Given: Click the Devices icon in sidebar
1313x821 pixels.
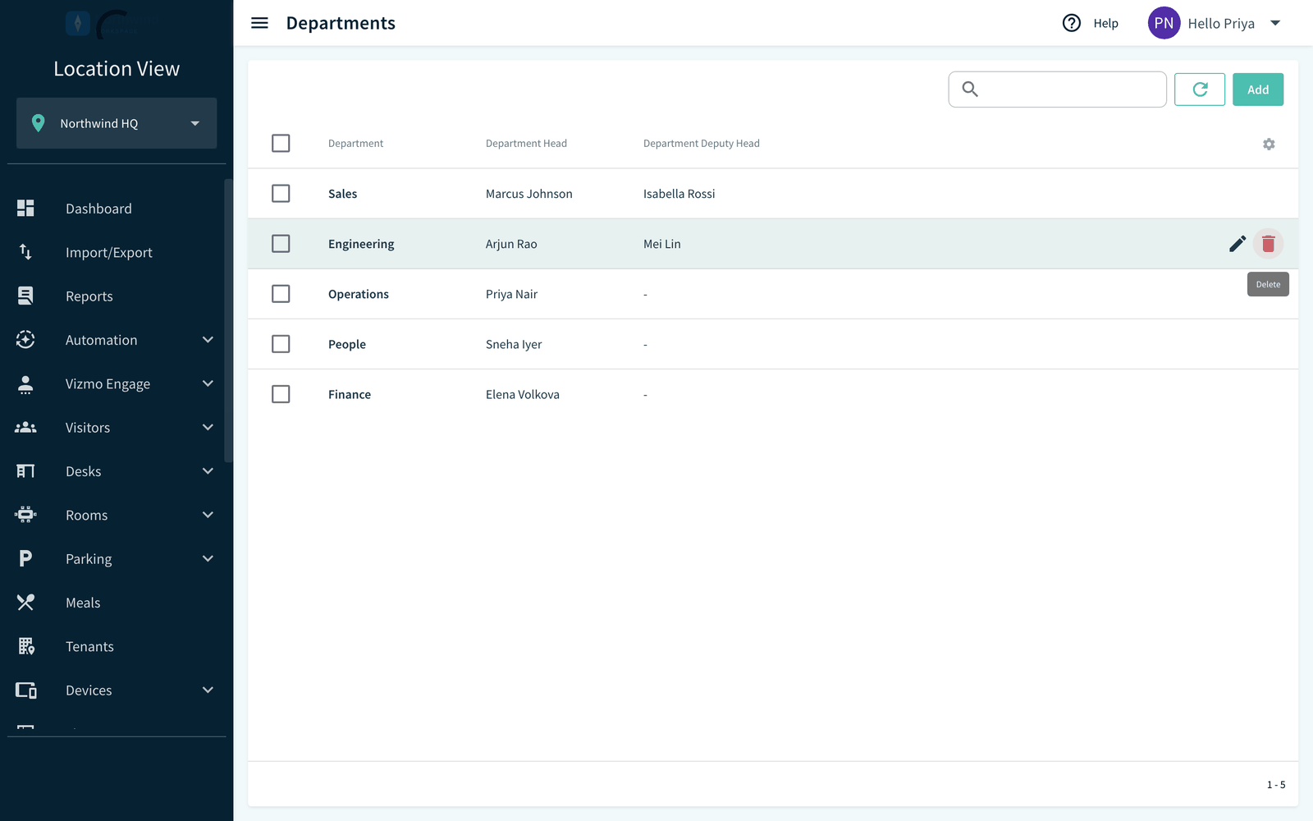Looking at the screenshot, I should click(x=26, y=690).
